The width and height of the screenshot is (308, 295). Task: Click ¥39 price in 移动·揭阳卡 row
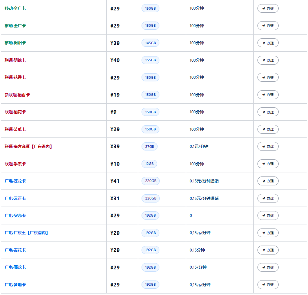tap(115, 43)
